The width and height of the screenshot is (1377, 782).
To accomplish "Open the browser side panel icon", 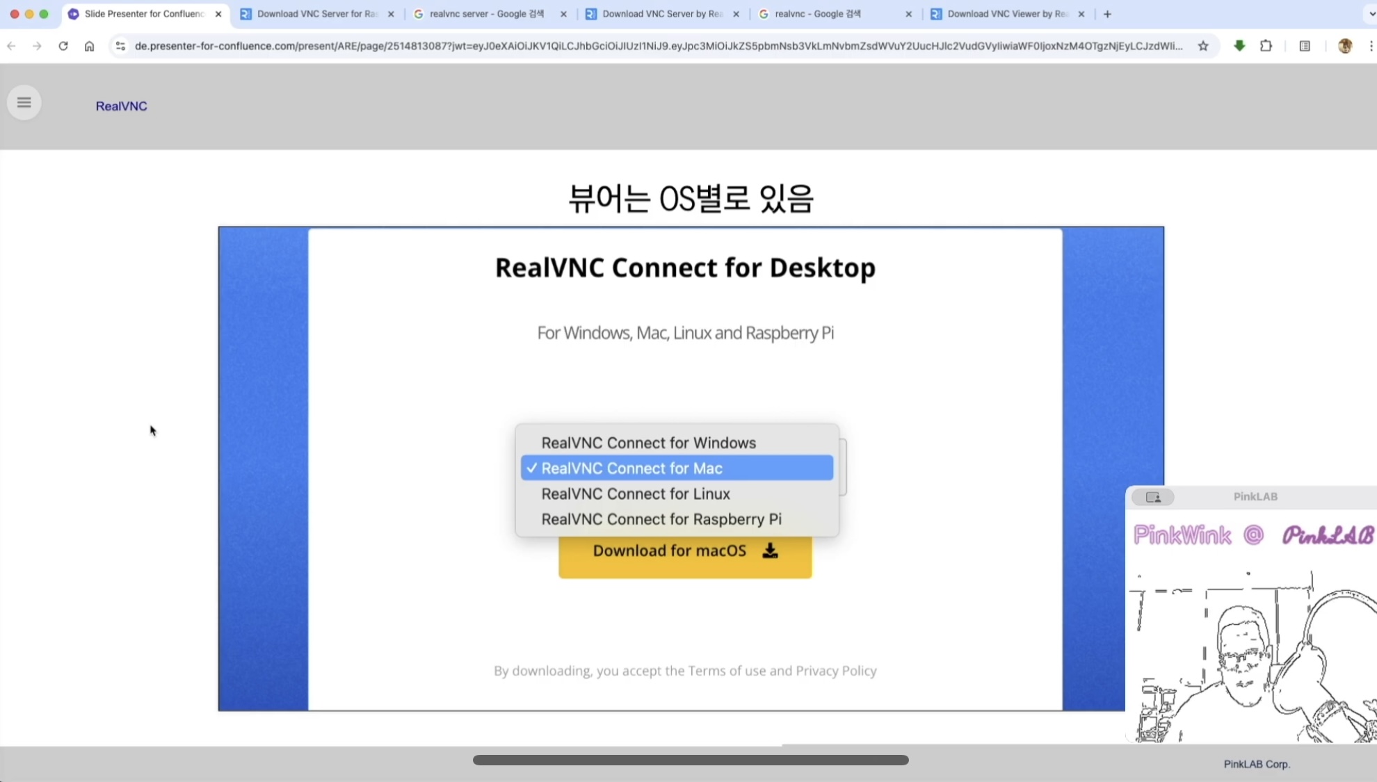I will [1305, 46].
